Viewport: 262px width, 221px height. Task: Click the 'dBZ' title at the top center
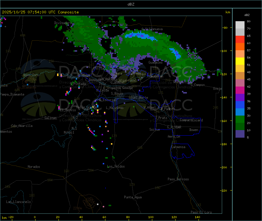pos(131,4)
